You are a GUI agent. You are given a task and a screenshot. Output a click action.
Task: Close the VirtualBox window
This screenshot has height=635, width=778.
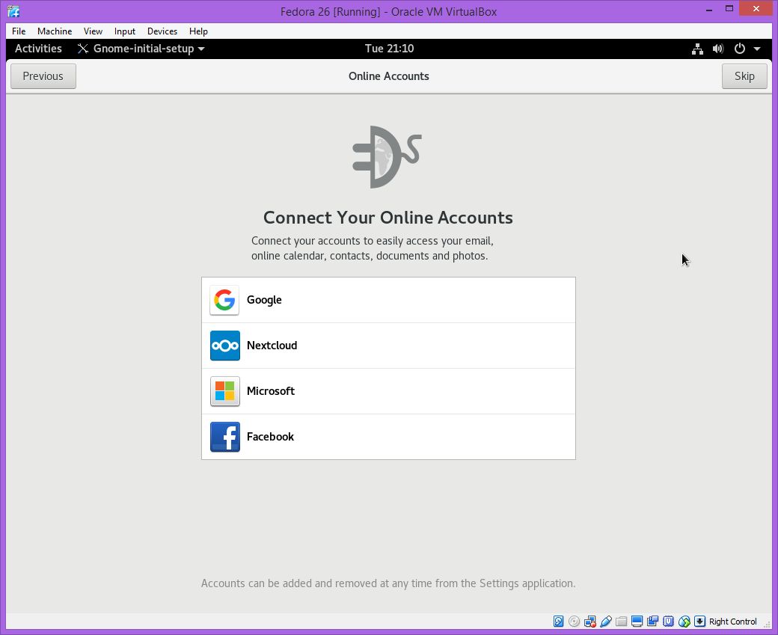[x=756, y=8]
